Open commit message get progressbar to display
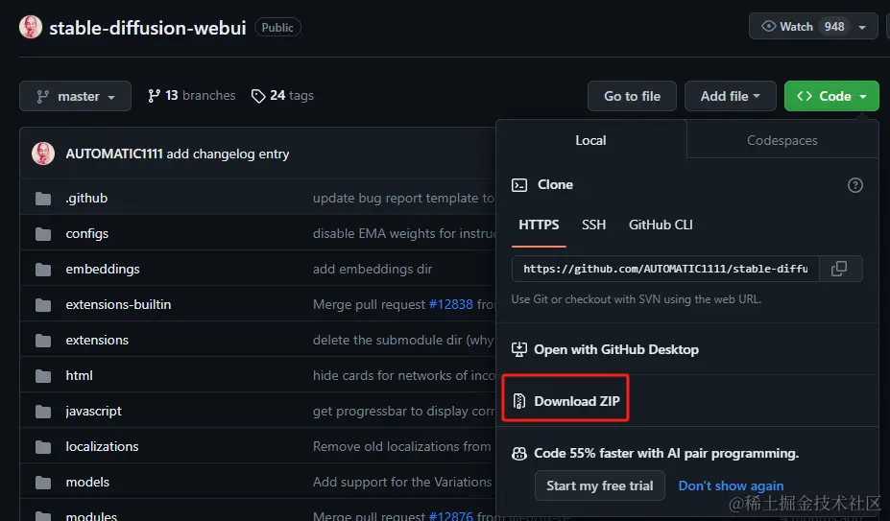 pyautogui.click(x=403, y=411)
